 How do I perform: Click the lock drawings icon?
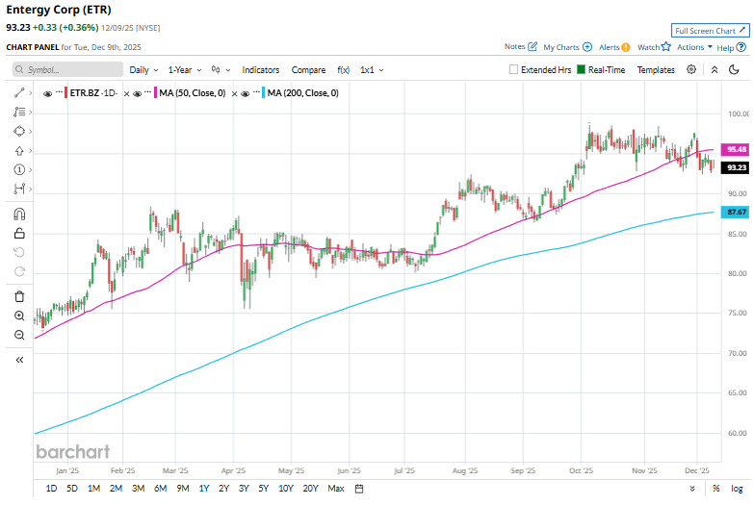point(19,233)
